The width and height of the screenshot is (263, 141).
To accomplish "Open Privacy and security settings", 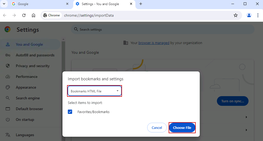I will [x=32, y=66].
